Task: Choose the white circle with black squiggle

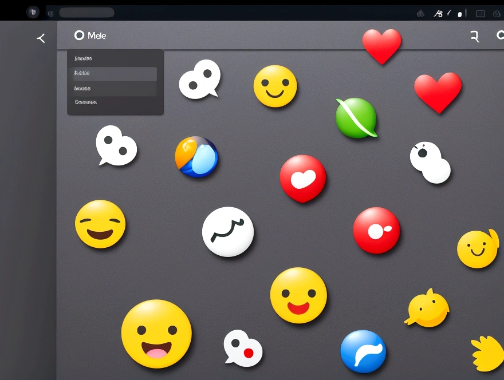Action: pyautogui.click(x=228, y=232)
